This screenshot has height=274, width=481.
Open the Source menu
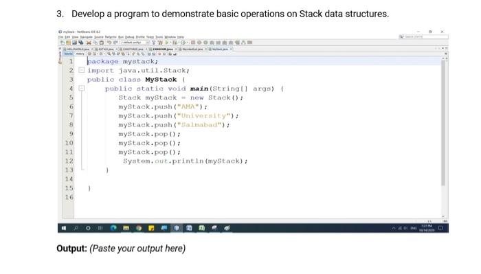99,37
